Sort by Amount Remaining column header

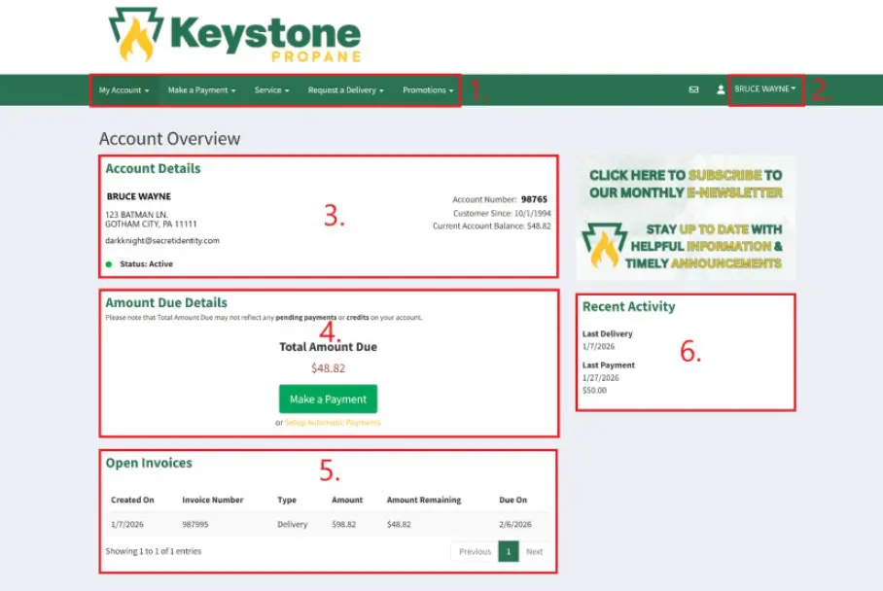click(423, 500)
